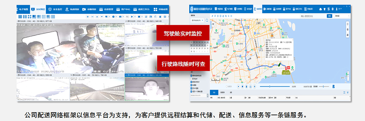Choose single-view video layout icon
Viewport: 365px width, 121px height.
[20, 17]
